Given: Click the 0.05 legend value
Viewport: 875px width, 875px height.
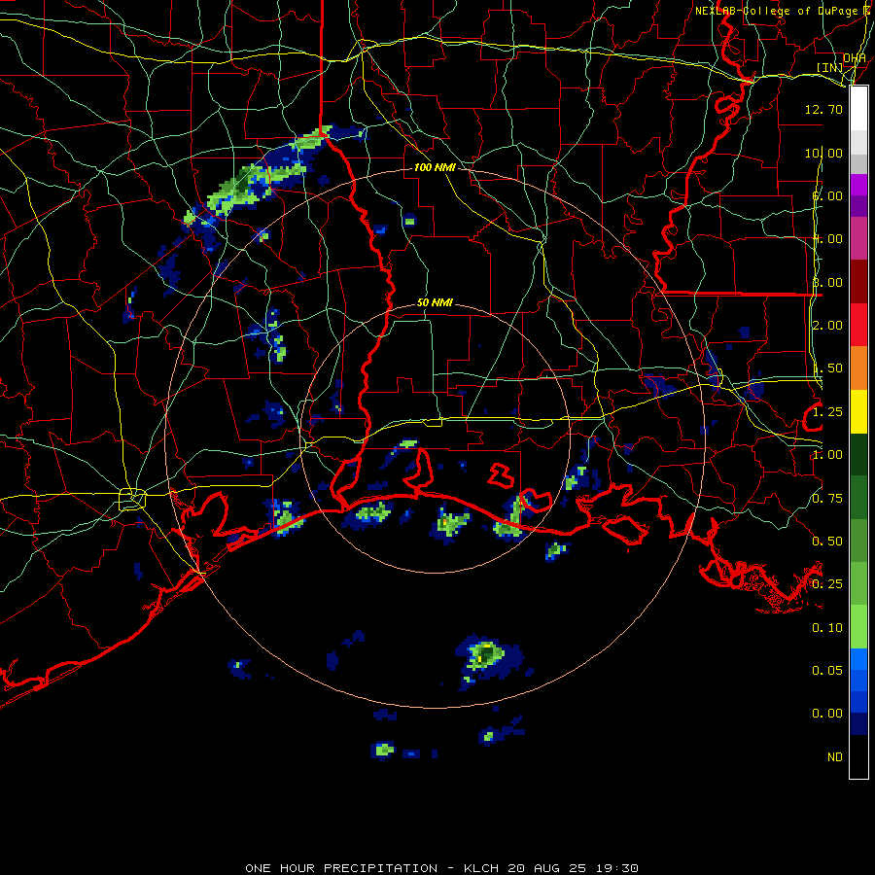Looking at the screenshot, I should click(x=827, y=670).
